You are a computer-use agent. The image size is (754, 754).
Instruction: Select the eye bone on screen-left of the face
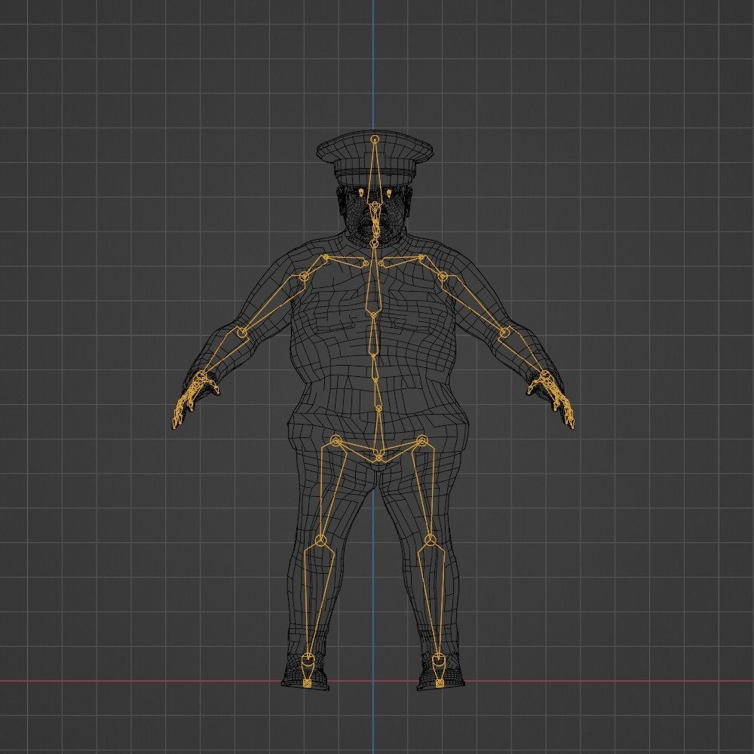(360, 192)
